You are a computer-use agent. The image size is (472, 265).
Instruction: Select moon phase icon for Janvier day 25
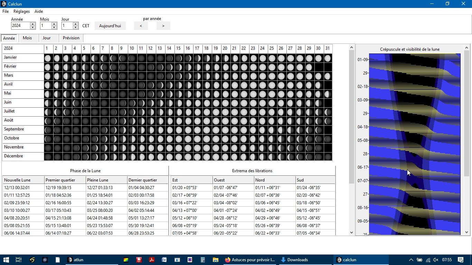click(x=272, y=58)
